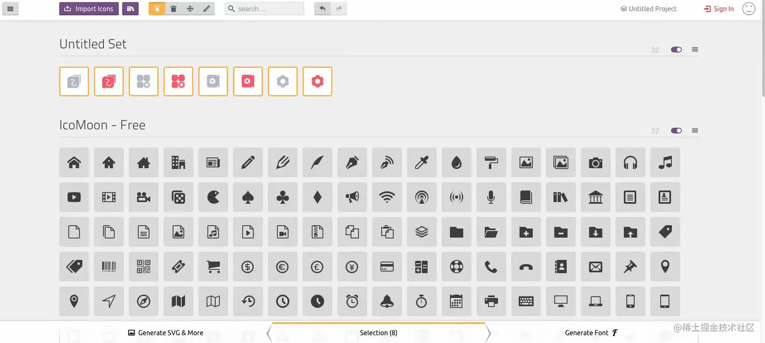This screenshot has width=765, height=343.
Task: Open the main hamburger menu
Action: (x=10, y=9)
